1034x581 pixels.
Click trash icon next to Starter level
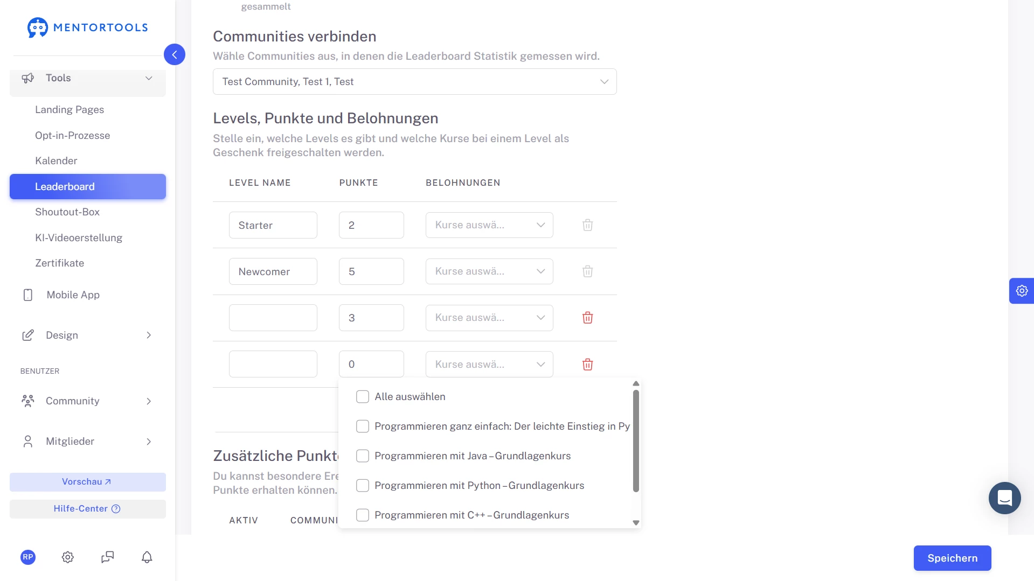click(587, 225)
